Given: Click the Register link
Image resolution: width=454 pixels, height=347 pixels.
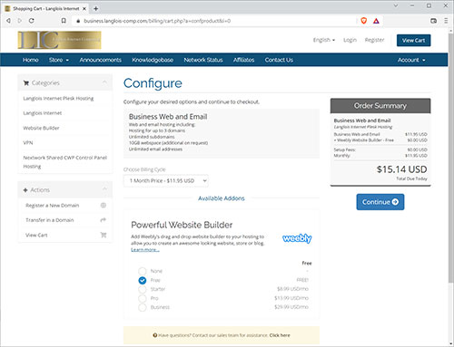Looking at the screenshot, I should [x=374, y=40].
